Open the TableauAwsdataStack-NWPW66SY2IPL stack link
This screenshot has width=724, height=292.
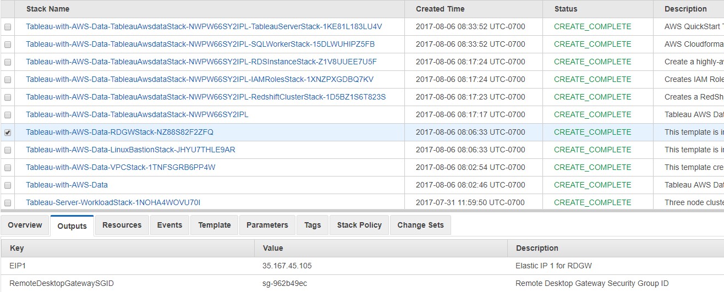(x=137, y=114)
